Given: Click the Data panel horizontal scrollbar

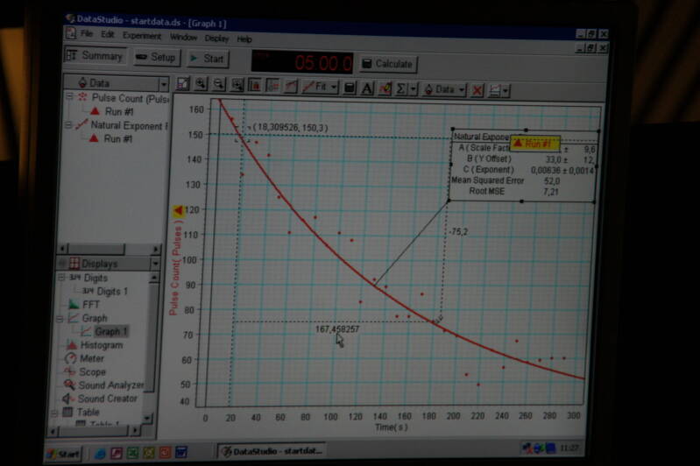Looking at the screenshot, I should 110,248.
